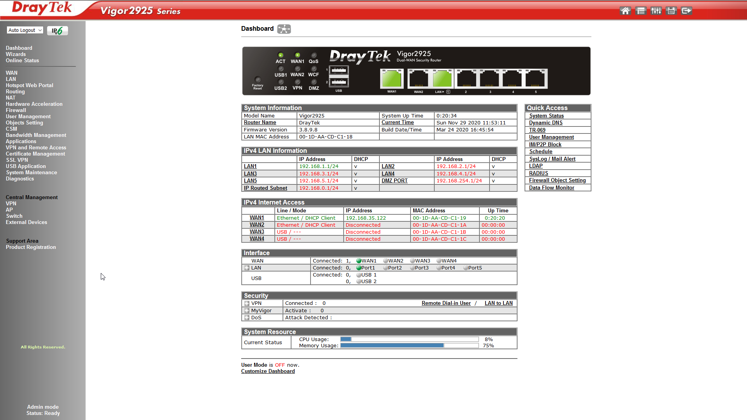
Task: Click the Current Time link
Action: [x=398, y=122]
